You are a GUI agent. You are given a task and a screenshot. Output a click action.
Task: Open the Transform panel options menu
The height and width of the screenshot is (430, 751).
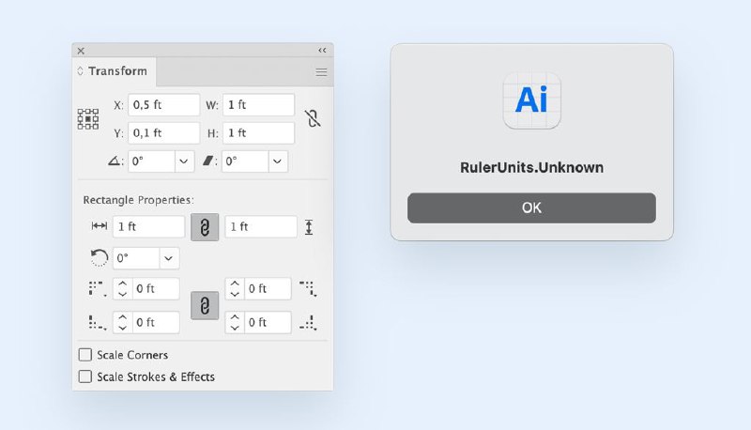pyautogui.click(x=321, y=72)
